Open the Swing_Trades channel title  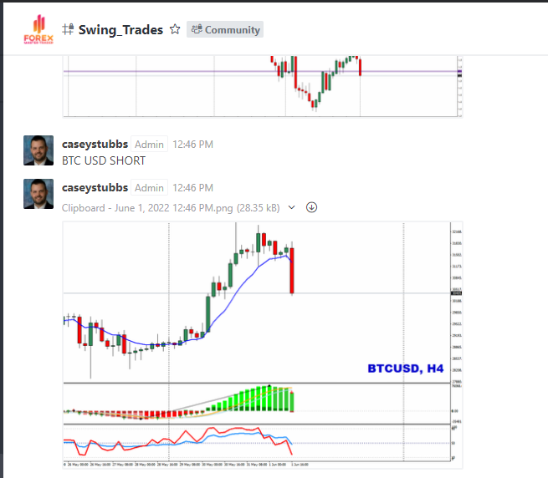click(x=120, y=30)
